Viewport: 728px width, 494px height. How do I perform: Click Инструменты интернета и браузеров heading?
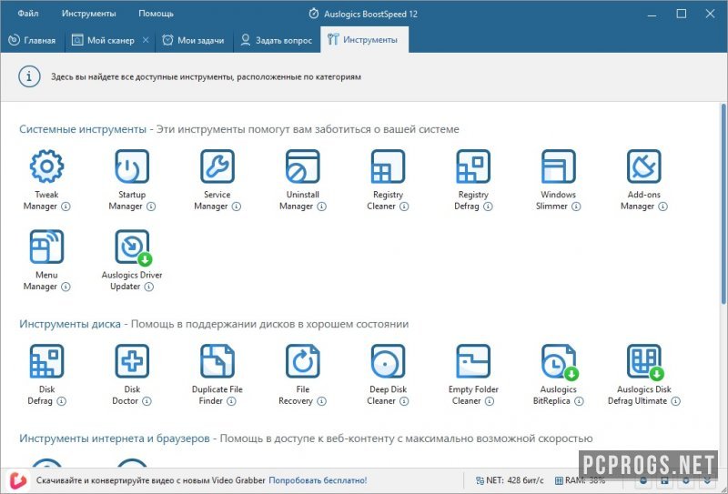tap(115, 439)
